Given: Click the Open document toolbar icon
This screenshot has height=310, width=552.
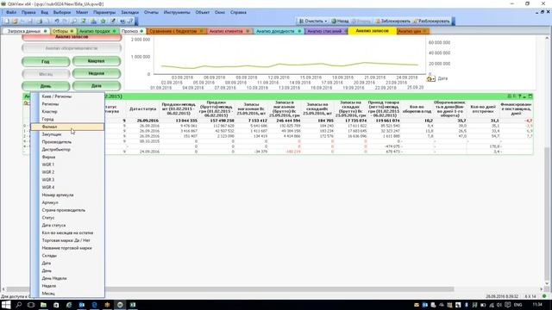Looking at the screenshot, I should [15, 21].
